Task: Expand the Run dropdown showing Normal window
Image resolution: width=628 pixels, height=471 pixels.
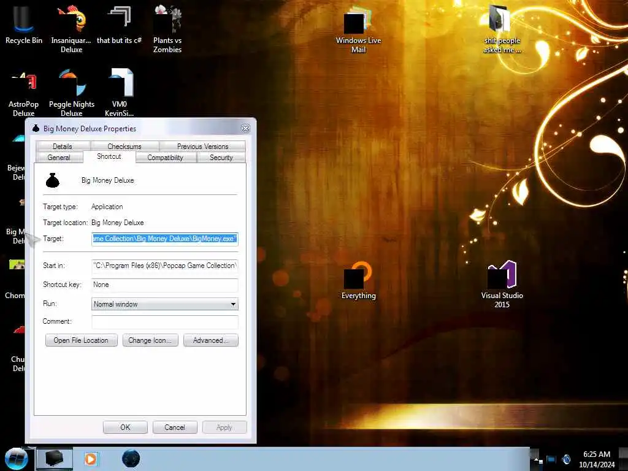Action: [x=164, y=304]
